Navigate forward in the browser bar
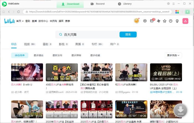Image resolution: width=194 pixels, height=123 pixels. pyautogui.click(x=14, y=12)
